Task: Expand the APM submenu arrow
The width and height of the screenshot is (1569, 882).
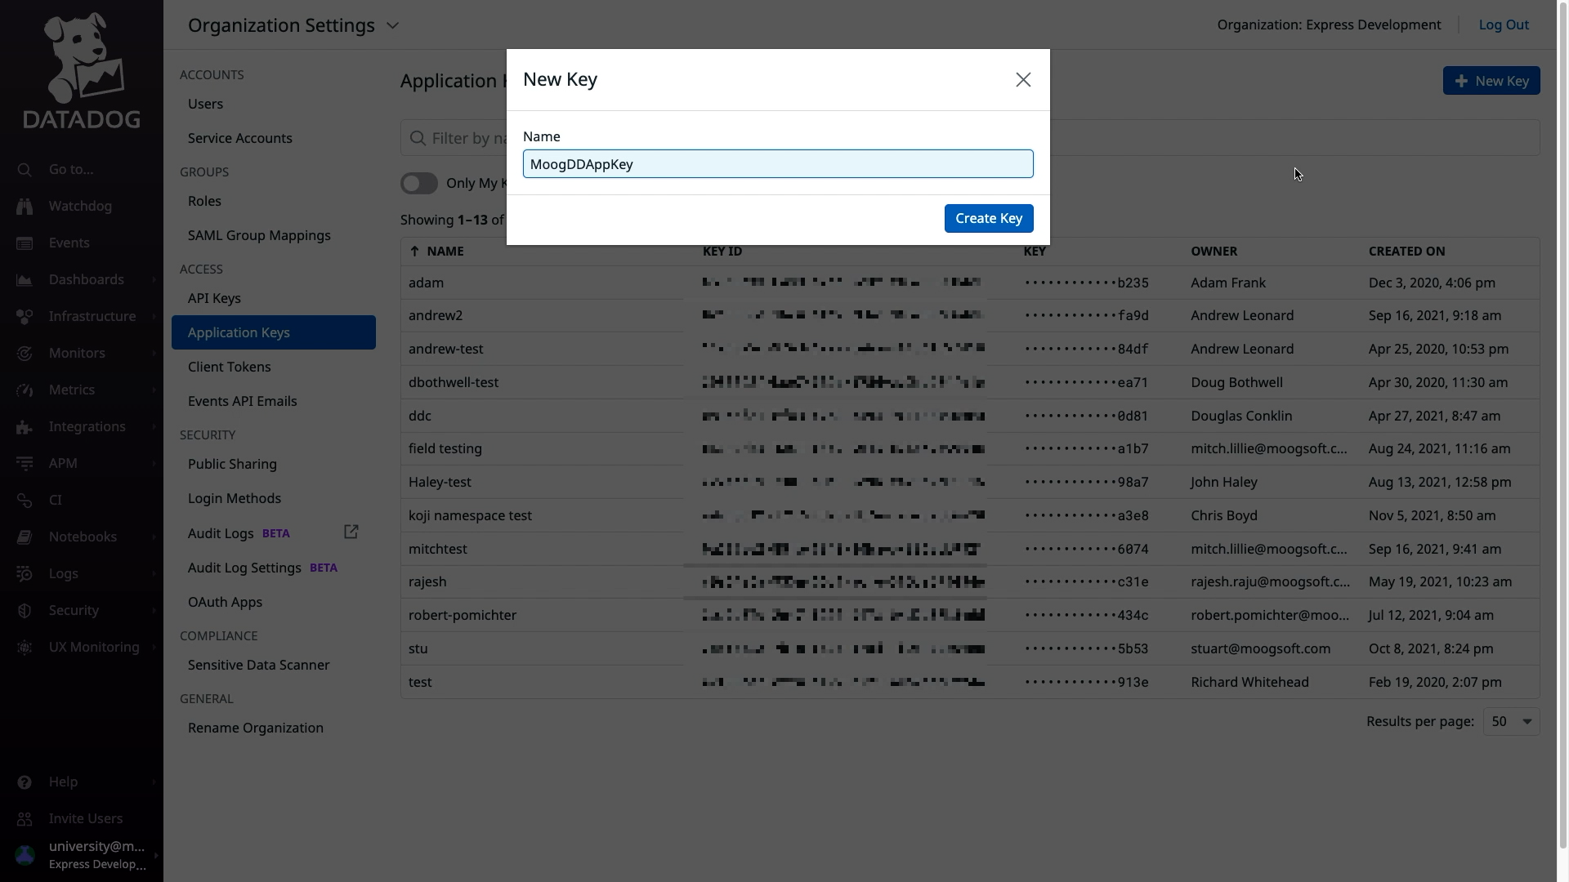Action: click(x=154, y=464)
